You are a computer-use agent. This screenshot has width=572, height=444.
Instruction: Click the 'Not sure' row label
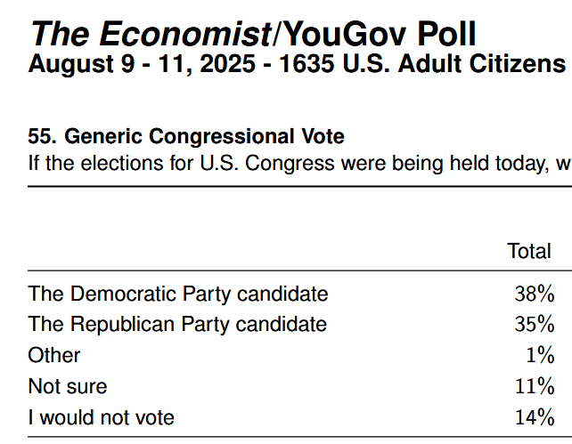pyautogui.click(x=68, y=386)
